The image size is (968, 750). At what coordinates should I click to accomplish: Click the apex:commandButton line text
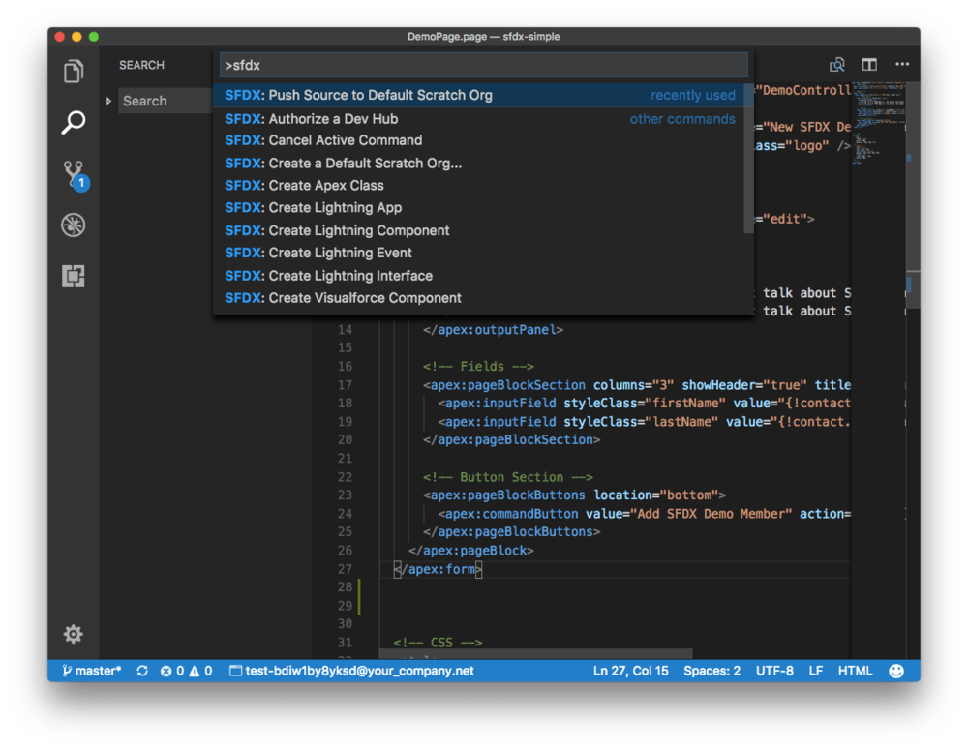(645, 514)
